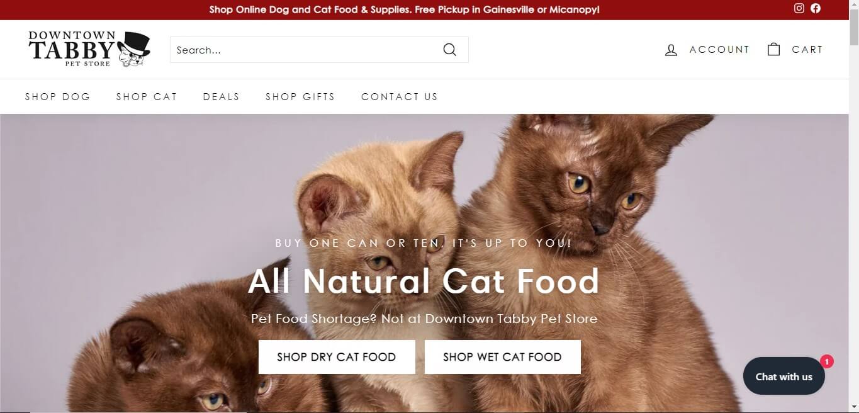Click the Cart text link

tap(807, 50)
